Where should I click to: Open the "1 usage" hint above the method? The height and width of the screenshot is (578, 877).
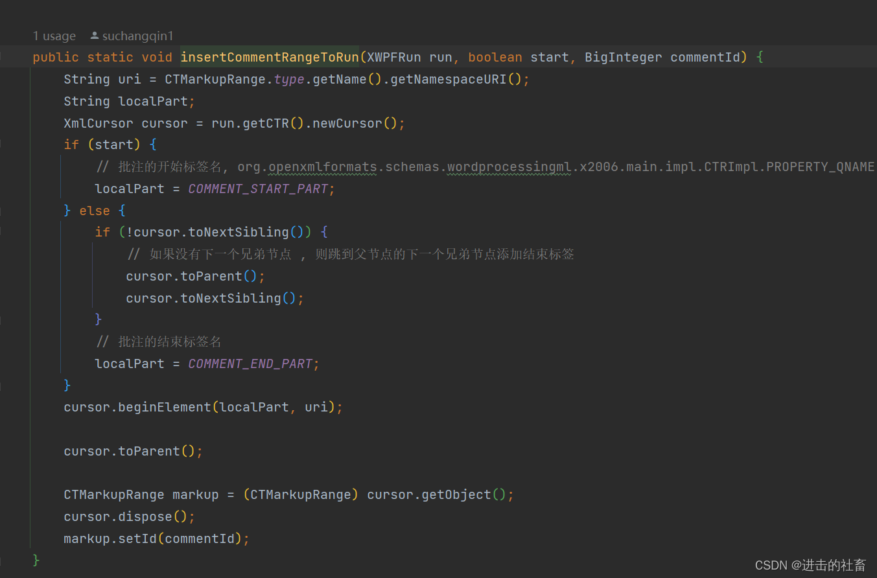(54, 36)
